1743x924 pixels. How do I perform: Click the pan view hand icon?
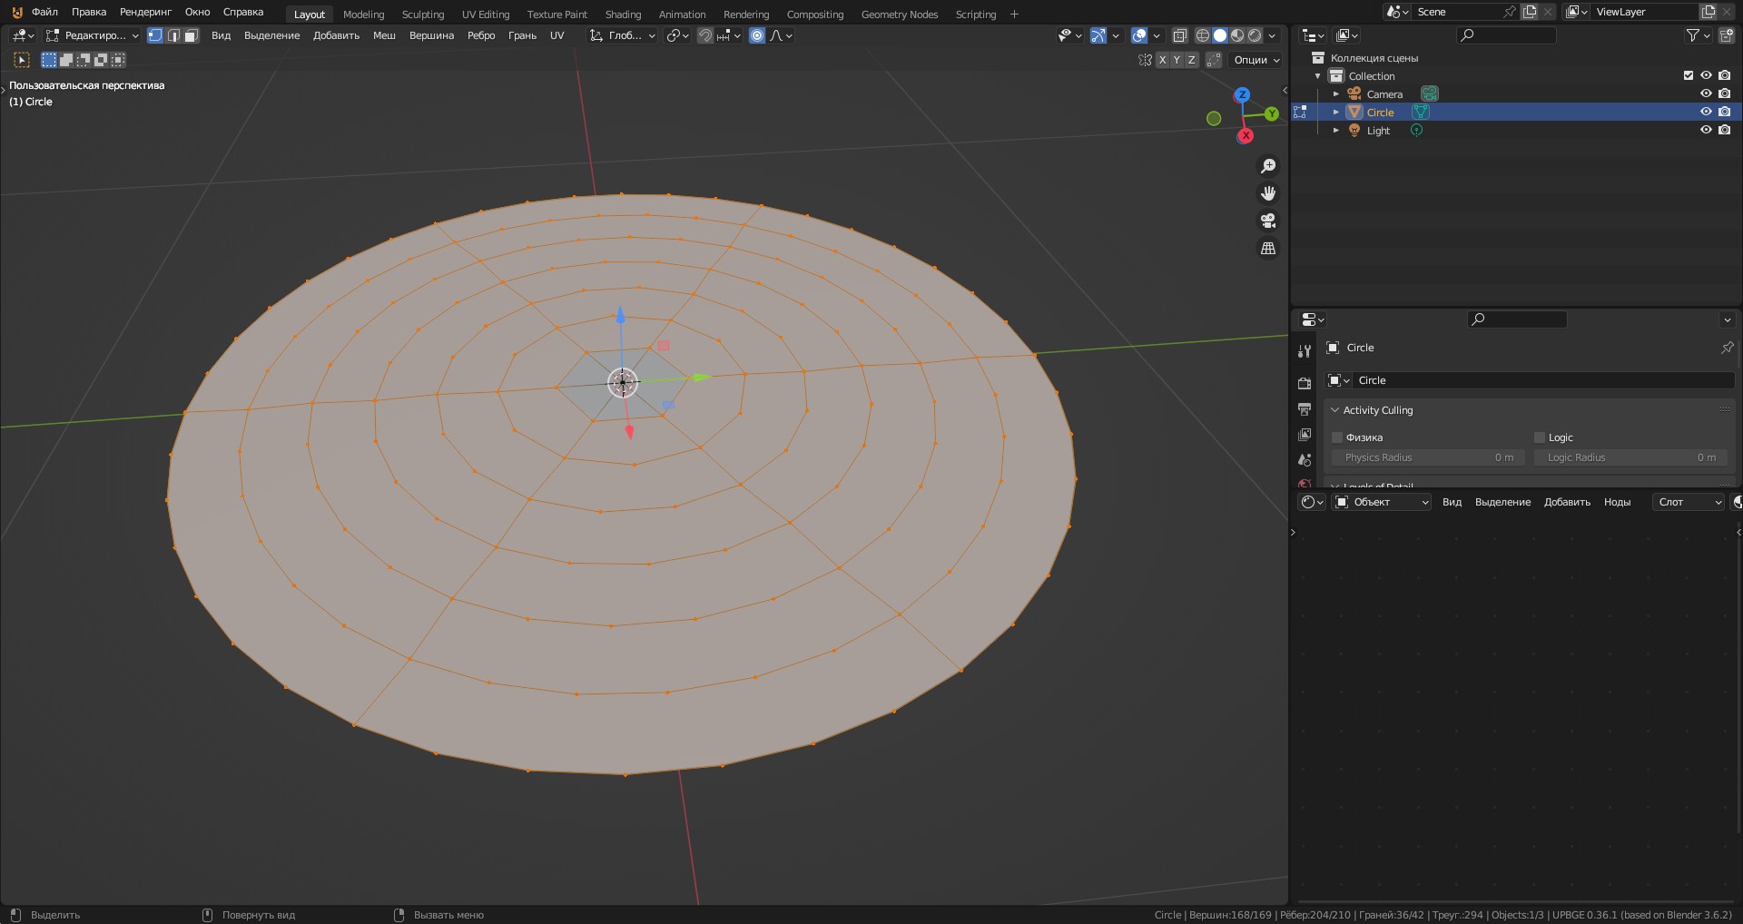click(x=1268, y=193)
